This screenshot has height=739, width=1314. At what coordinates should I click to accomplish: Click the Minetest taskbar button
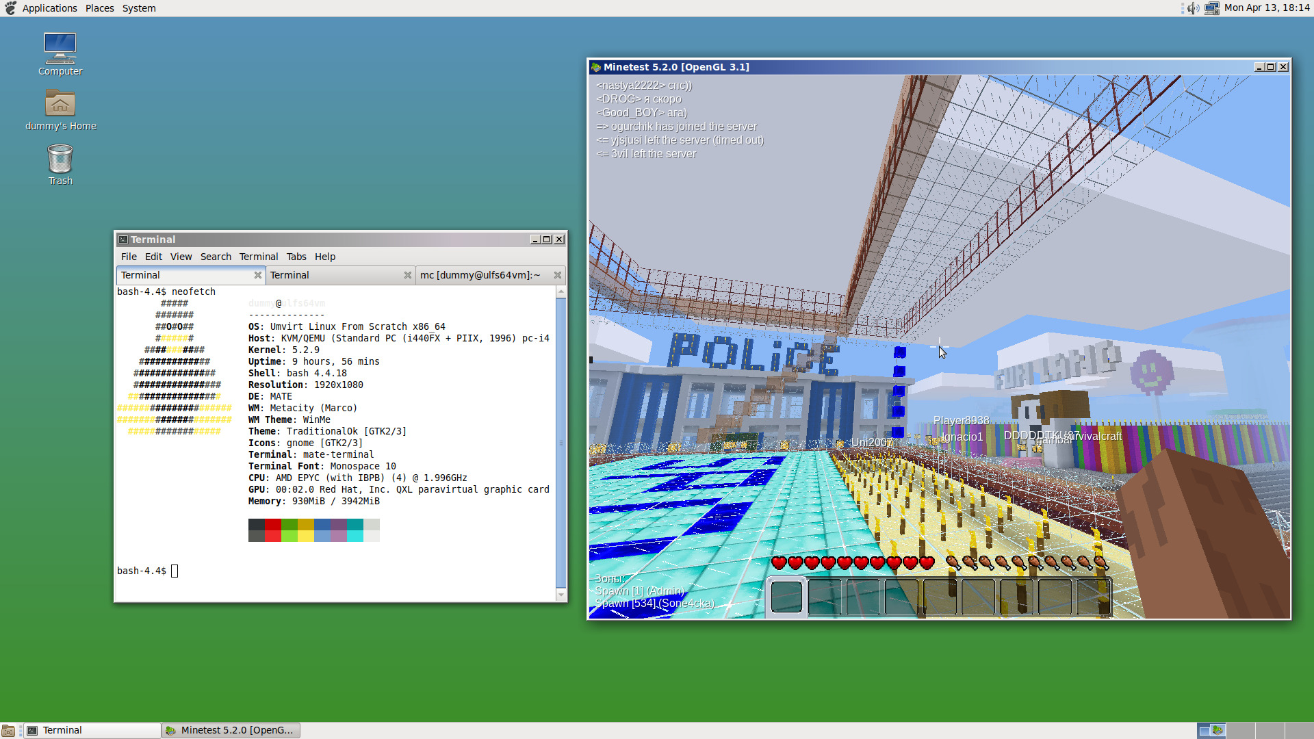click(x=231, y=731)
